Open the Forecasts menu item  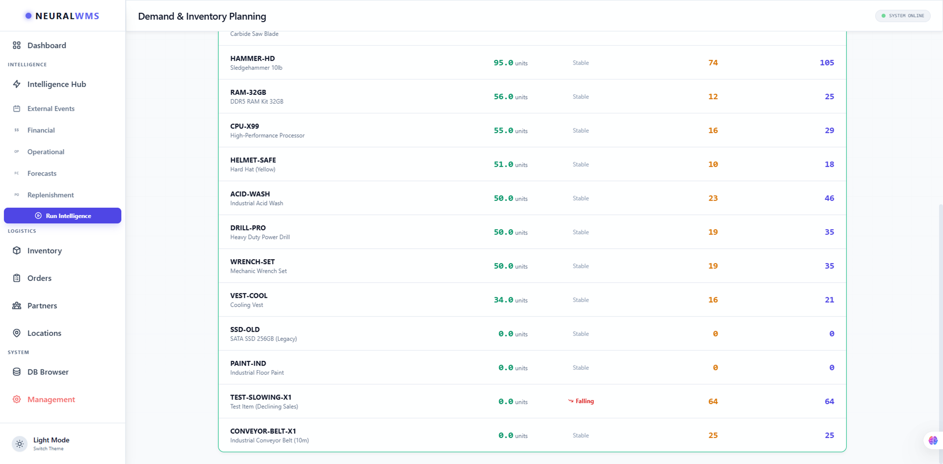coord(41,173)
